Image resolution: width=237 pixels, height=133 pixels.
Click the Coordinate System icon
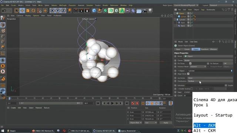tap(69, 11)
